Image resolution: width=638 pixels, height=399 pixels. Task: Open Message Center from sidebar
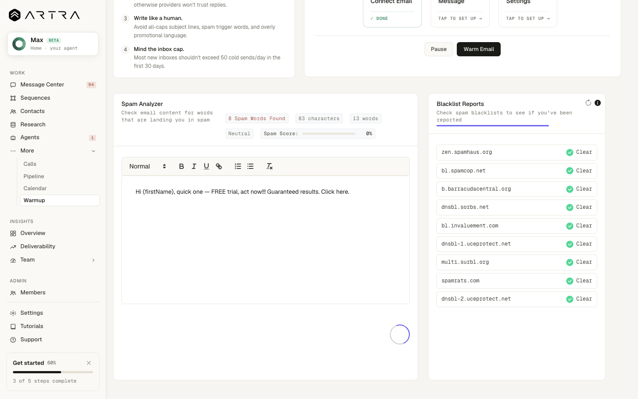[x=53, y=85]
